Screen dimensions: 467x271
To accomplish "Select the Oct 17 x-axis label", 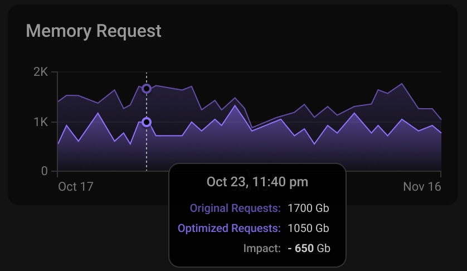I will tap(75, 186).
